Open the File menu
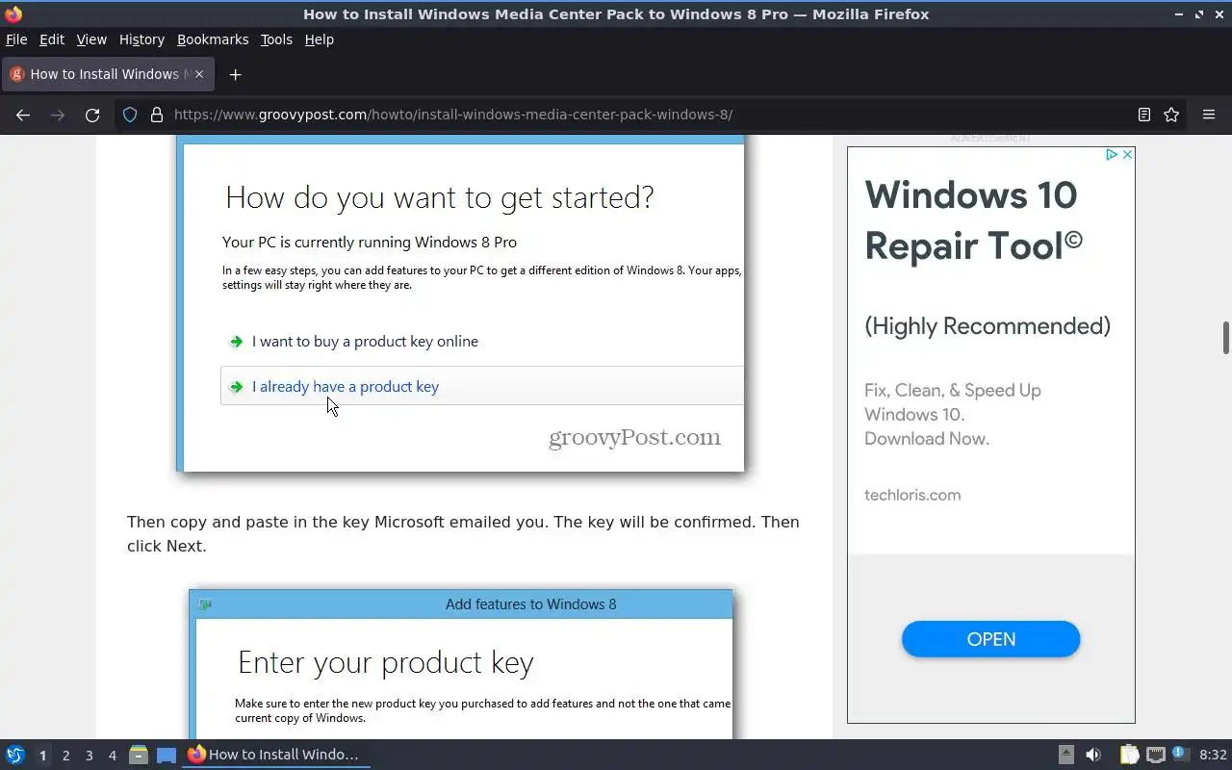Screen dimensions: 1232x770 point(16,39)
